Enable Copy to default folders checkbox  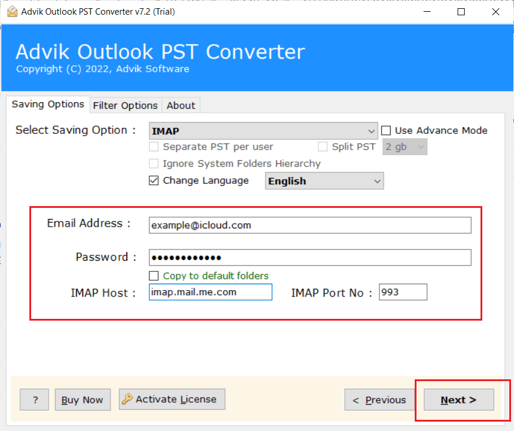click(x=154, y=275)
